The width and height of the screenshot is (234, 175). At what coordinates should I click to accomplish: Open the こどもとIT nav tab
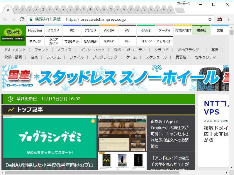[x=164, y=41]
